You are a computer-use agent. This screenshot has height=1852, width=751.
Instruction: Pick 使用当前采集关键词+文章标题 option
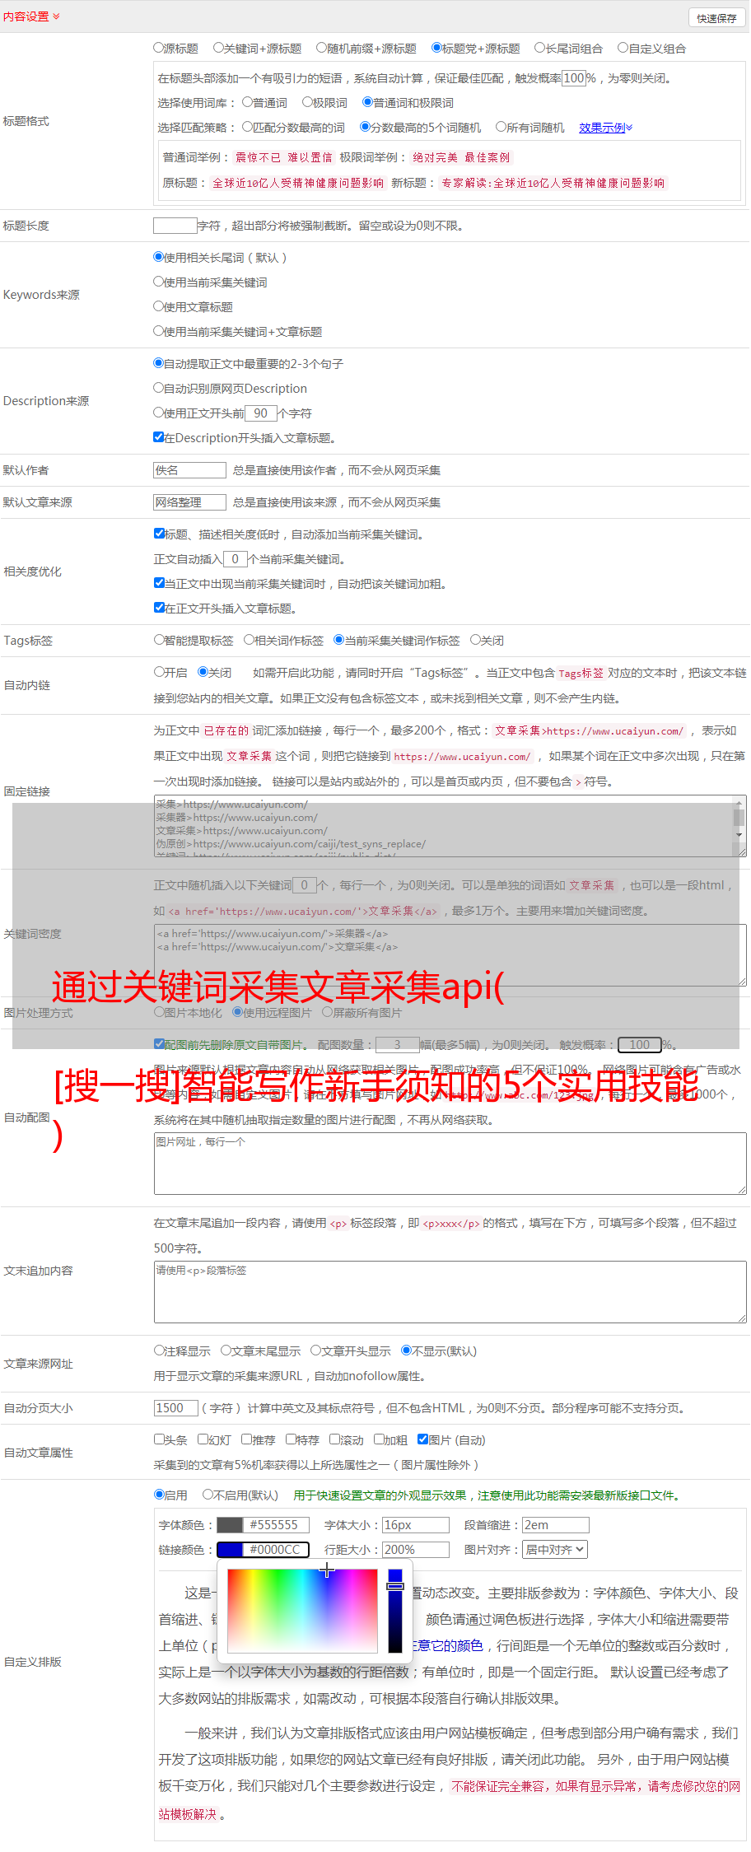tap(158, 331)
